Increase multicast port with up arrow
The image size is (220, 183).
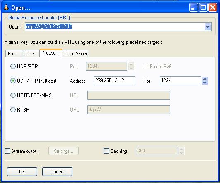tap(205, 79)
